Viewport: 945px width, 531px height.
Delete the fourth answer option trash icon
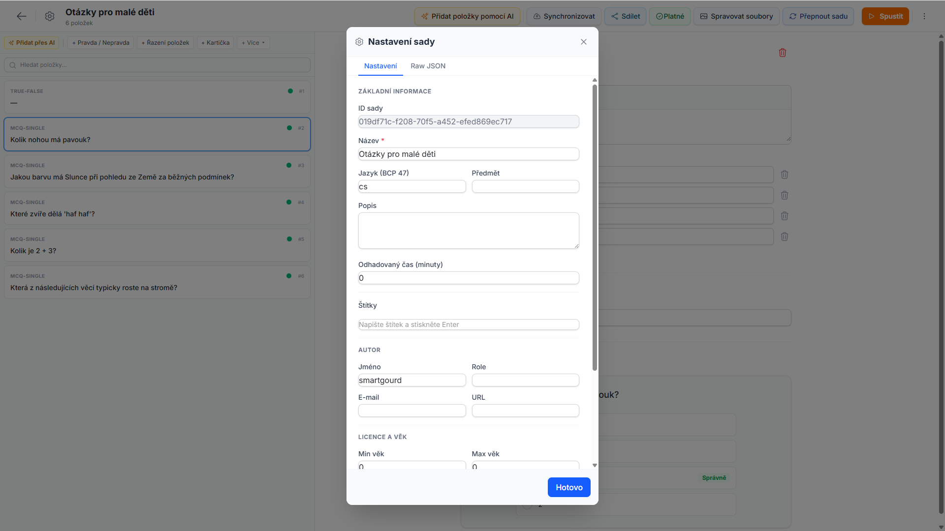[x=785, y=236]
